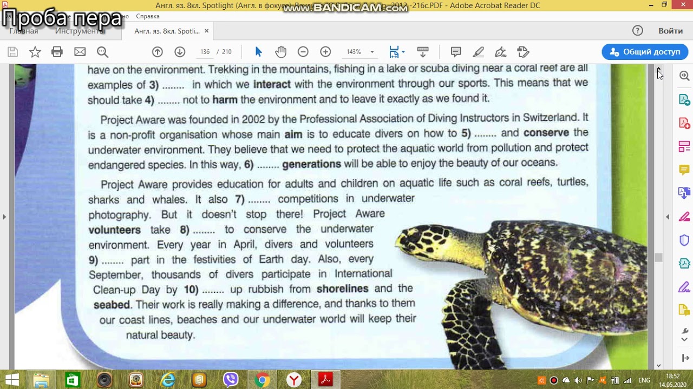Select the Англ. яз. 8кл. Spotli... document tab

[167, 31]
